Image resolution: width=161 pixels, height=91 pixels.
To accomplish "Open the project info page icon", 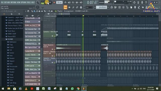I will point(131,7).
